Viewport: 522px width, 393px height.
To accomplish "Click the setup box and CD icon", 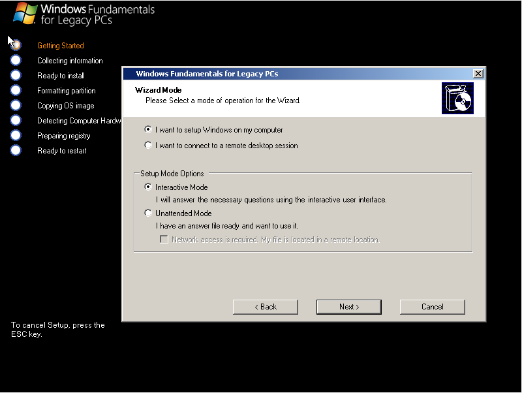I will click(458, 98).
